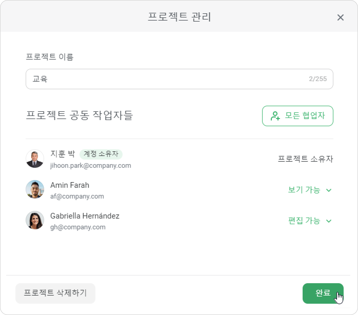358x315 pixels.
Task: Click the add-person icon in 모든 협업자
Action: (275, 116)
